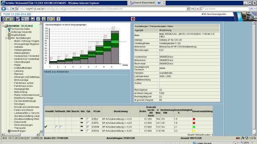Toggle the Fett checkbox in 035KM row
Image resolution: width=257 pixels, height=144 pixels.
click(57, 127)
